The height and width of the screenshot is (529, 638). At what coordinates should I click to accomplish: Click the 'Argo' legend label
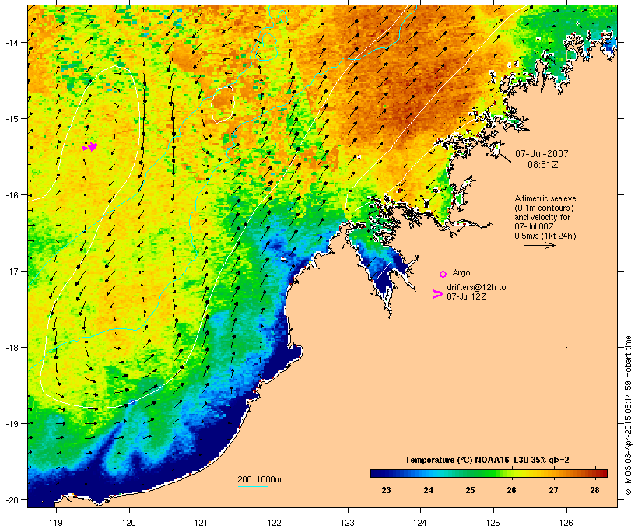[461, 272]
